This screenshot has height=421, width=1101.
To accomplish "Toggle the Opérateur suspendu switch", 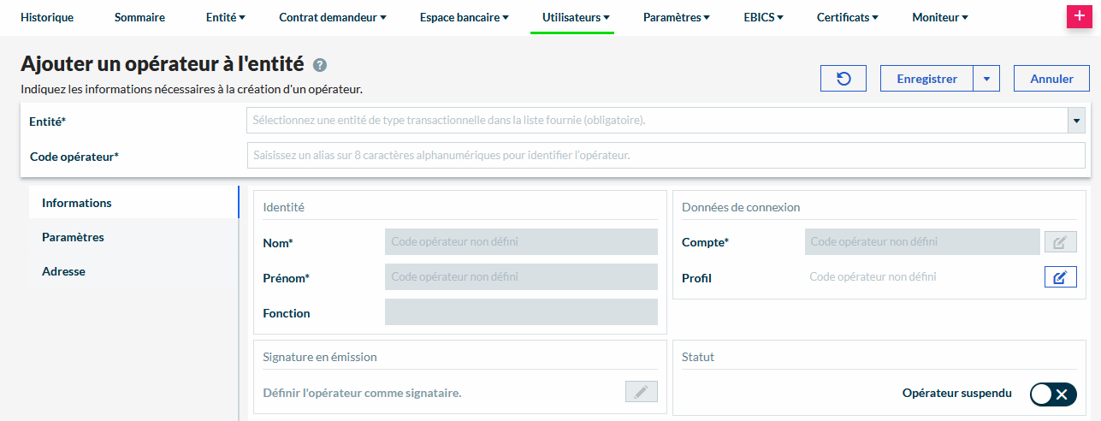I will [1053, 394].
